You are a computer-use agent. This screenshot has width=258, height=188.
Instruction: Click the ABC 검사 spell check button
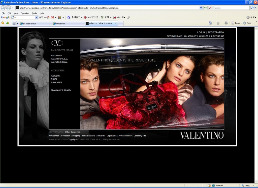coord(105,17)
